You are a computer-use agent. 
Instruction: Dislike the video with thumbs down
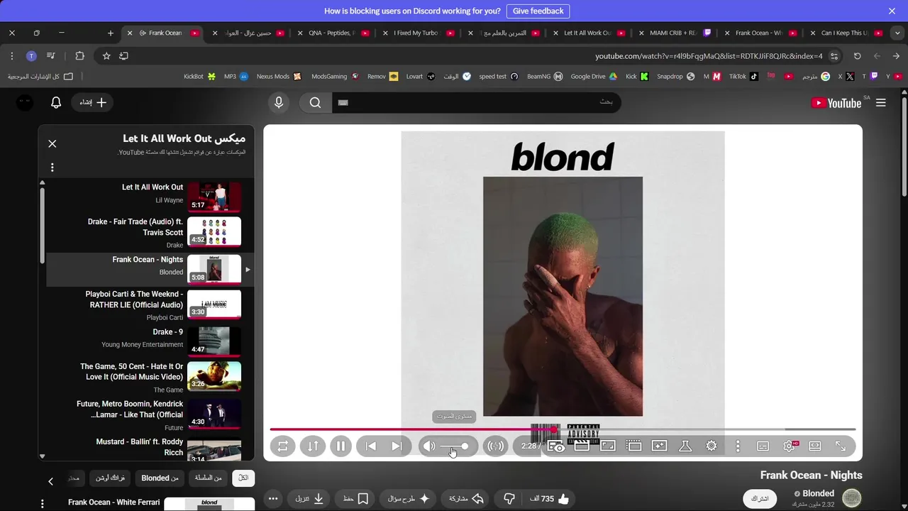coord(509,499)
